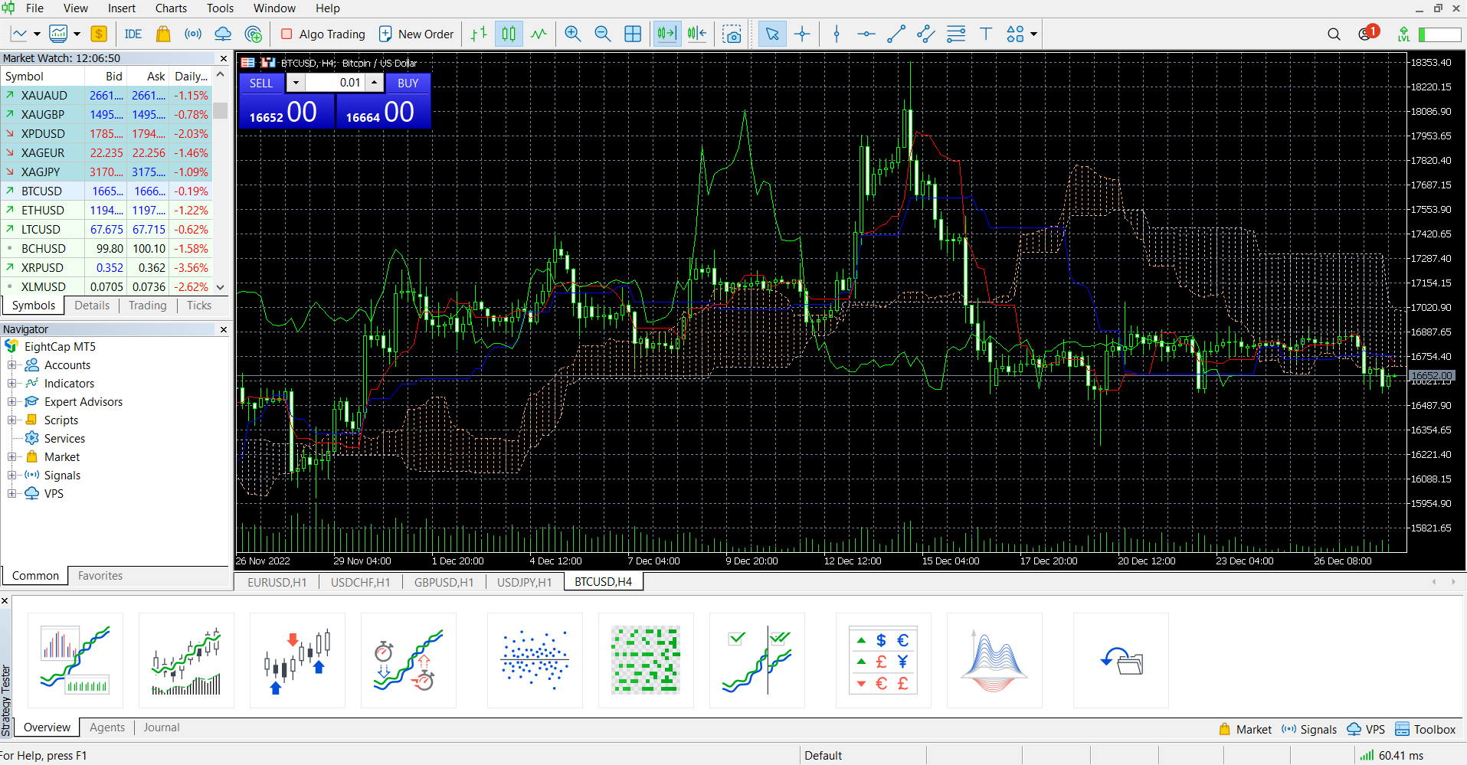
Task: Expand the Accounts tree node
Action: click(11, 365)
